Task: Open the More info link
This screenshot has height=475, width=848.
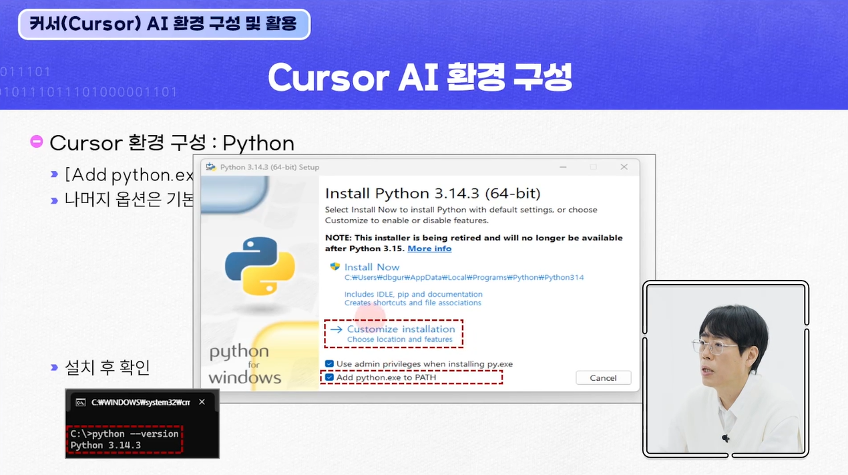Action: [x=429, y=249]
